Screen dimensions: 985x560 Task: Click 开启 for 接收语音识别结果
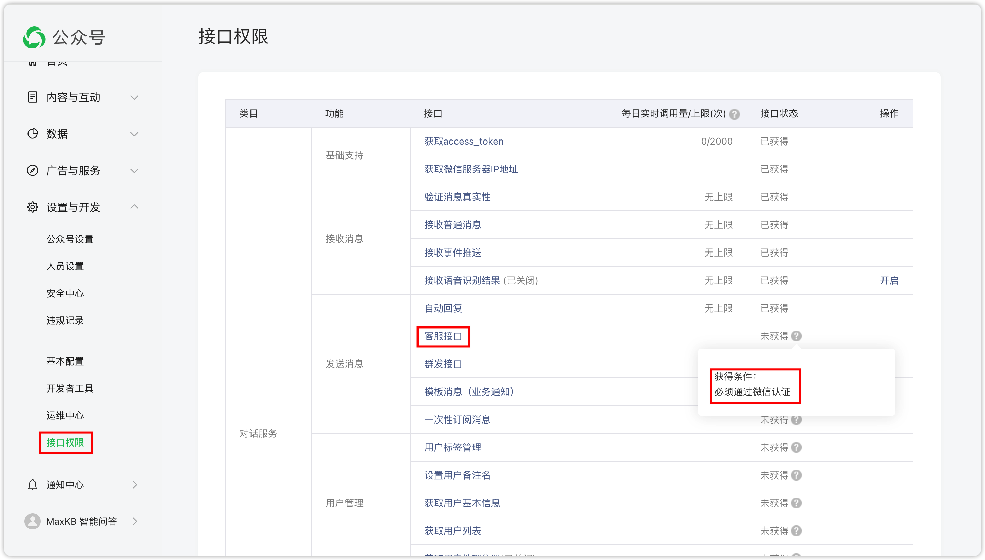tap(889, 280)
